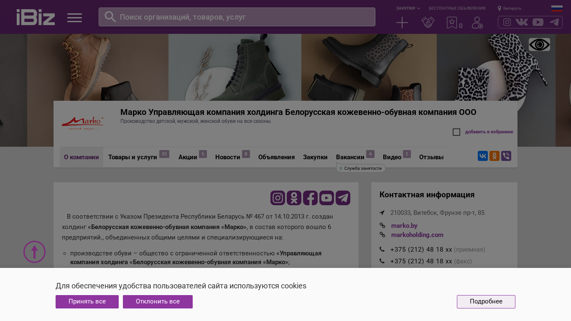Open company's Telegram in description social row
This screenshot has width=571, height=321.
(x=343, y=198)
